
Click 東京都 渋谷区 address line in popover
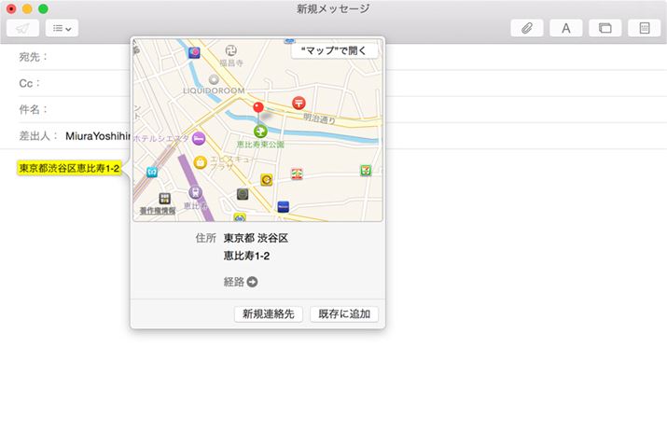[x=257, y=238]
